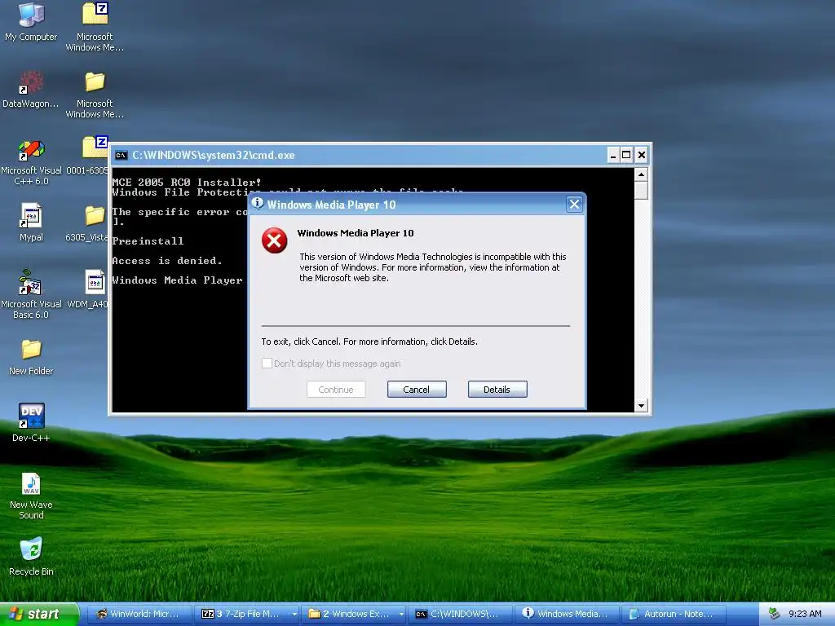Switch to Windows Media taskbar button

tap(566, 614)
